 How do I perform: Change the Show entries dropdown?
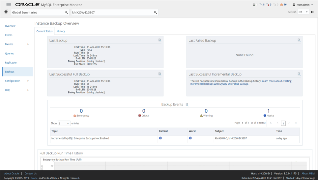[x=64, y=124]
